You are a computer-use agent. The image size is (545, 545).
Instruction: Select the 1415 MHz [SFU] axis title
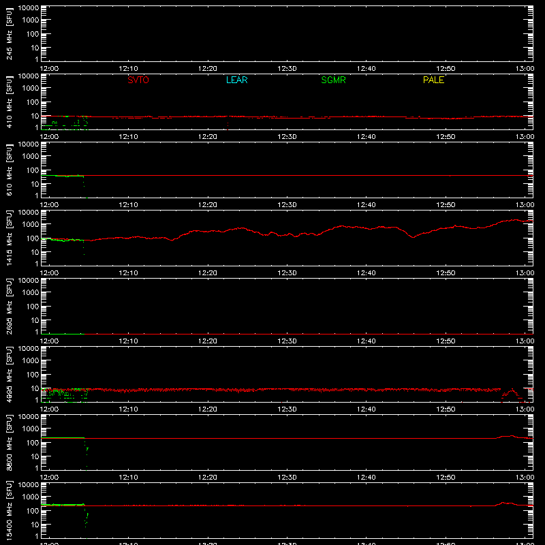tap(9, 238)
